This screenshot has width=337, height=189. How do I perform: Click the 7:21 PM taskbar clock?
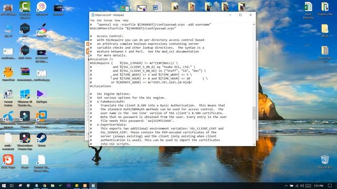(319, 186)
